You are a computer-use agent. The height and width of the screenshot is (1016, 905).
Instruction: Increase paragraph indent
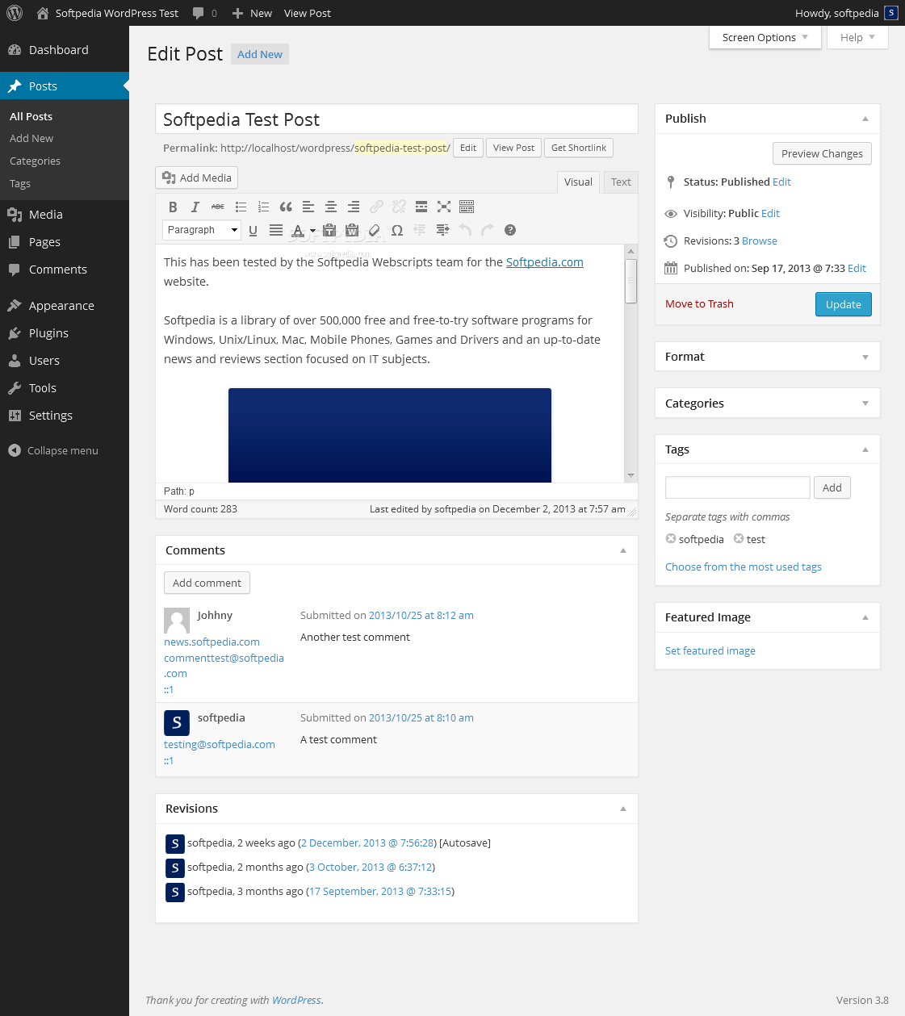(x=442, y=230)
